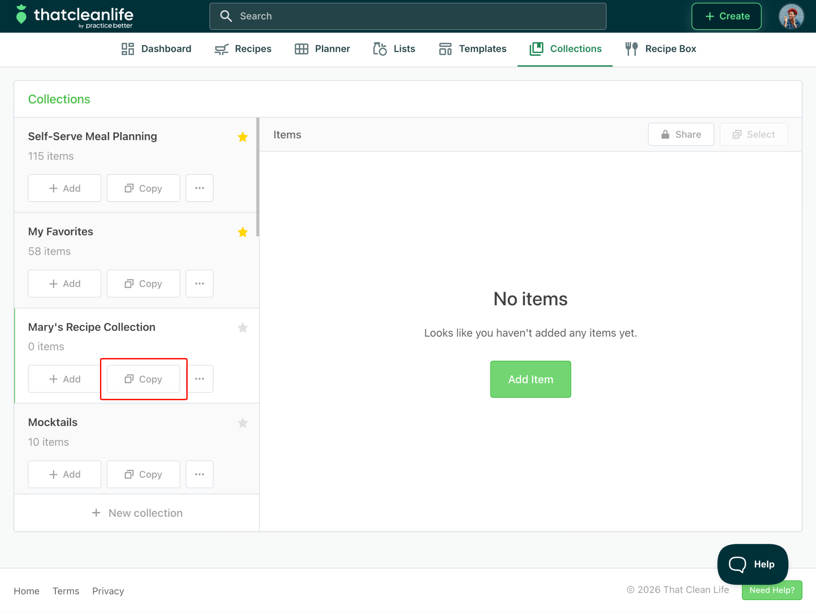The height and width of the screenshot is (612, 816).
Task: Add to Self-Serve Meal Planning collection
Action: tap(65, 188)
